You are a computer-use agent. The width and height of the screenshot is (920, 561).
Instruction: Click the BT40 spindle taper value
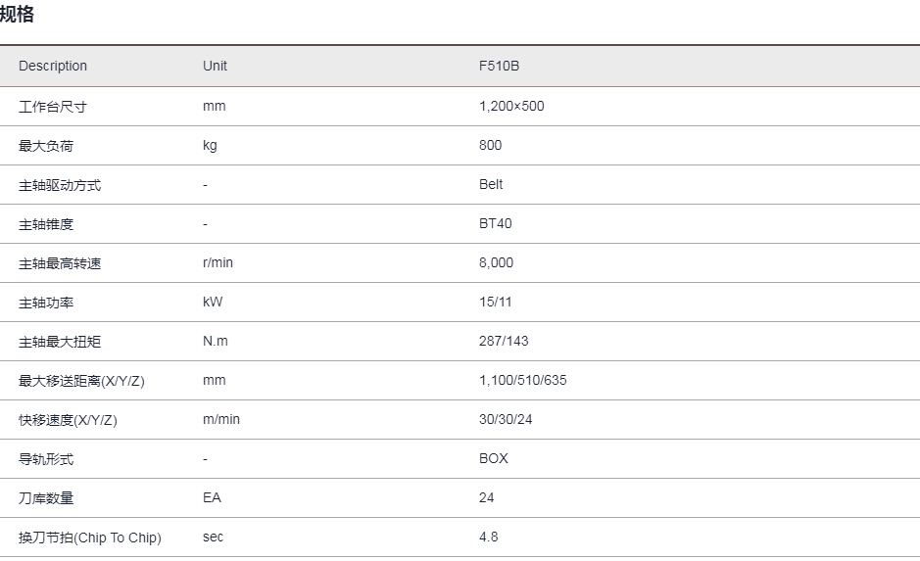495,224
